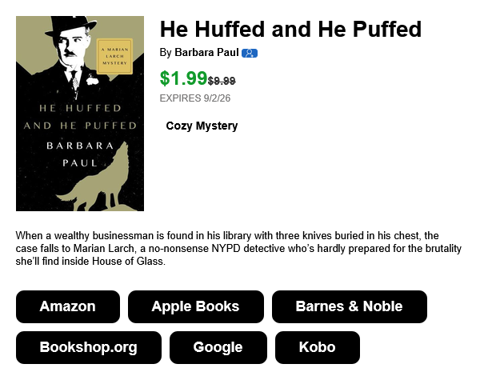The image size is (480, 384).
Task: Click the EXPIRES 9/2/26 text
Action: pyautogui.click(x=195, y=98)
